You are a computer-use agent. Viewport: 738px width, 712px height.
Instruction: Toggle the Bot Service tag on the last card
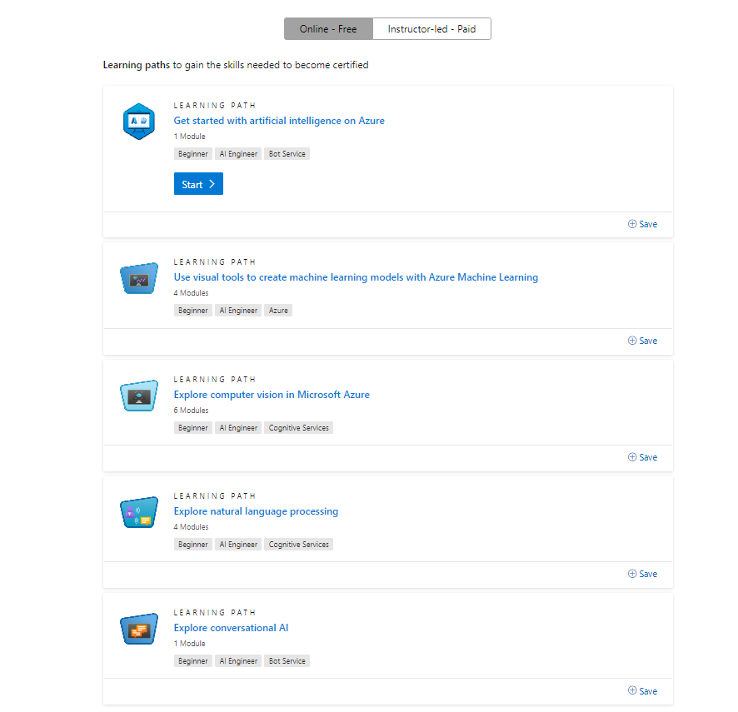(287, 660)
